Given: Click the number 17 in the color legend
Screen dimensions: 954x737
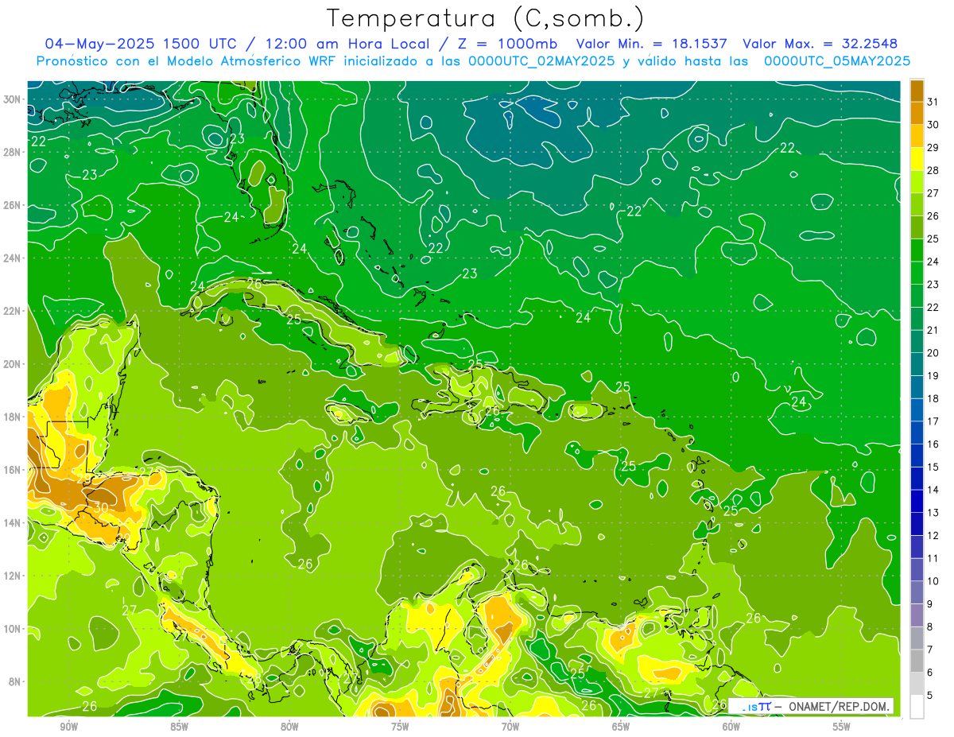Looking at the screenshot, I should pos(933,421).
